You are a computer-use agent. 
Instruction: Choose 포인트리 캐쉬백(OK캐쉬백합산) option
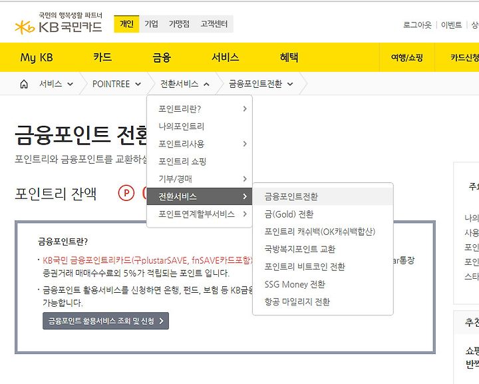click(x=323, y=232)
